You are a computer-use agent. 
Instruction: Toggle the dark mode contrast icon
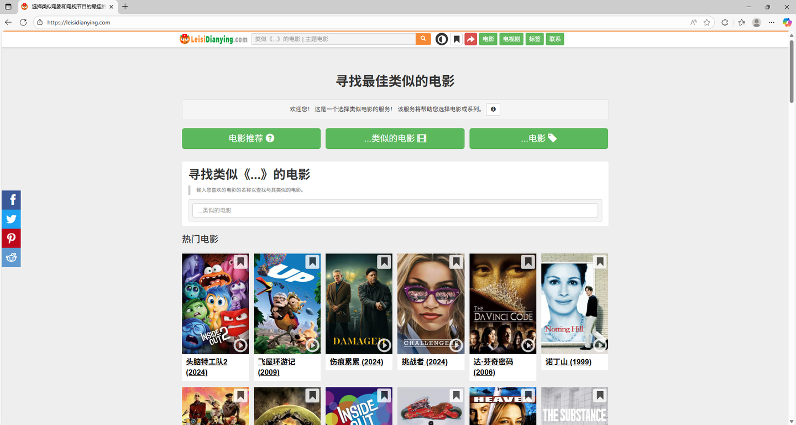coord(441,39)
